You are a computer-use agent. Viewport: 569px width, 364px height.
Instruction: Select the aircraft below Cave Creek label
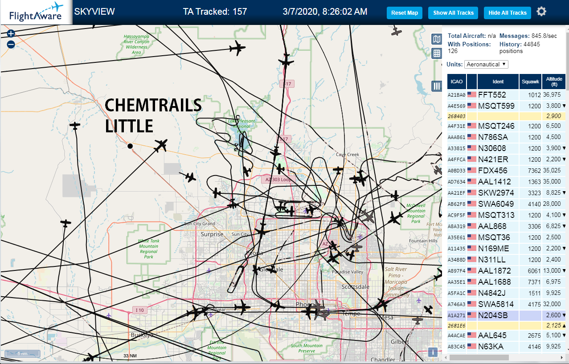(x=339, y=170)
